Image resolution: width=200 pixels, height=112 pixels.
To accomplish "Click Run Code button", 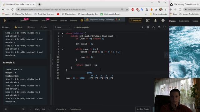I will [x=143, y=109].
